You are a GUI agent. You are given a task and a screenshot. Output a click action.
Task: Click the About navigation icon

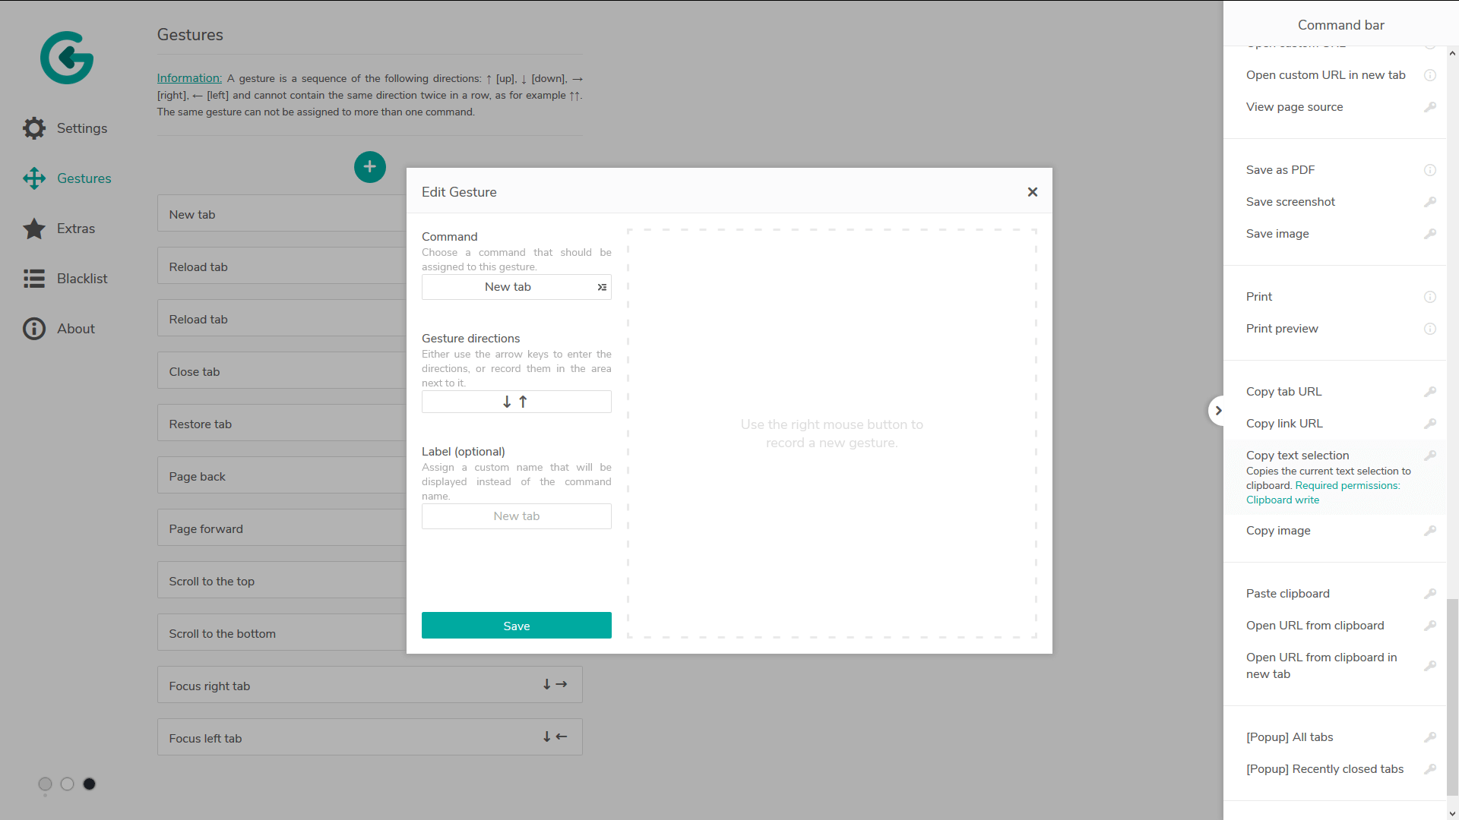tap(33, 329)
